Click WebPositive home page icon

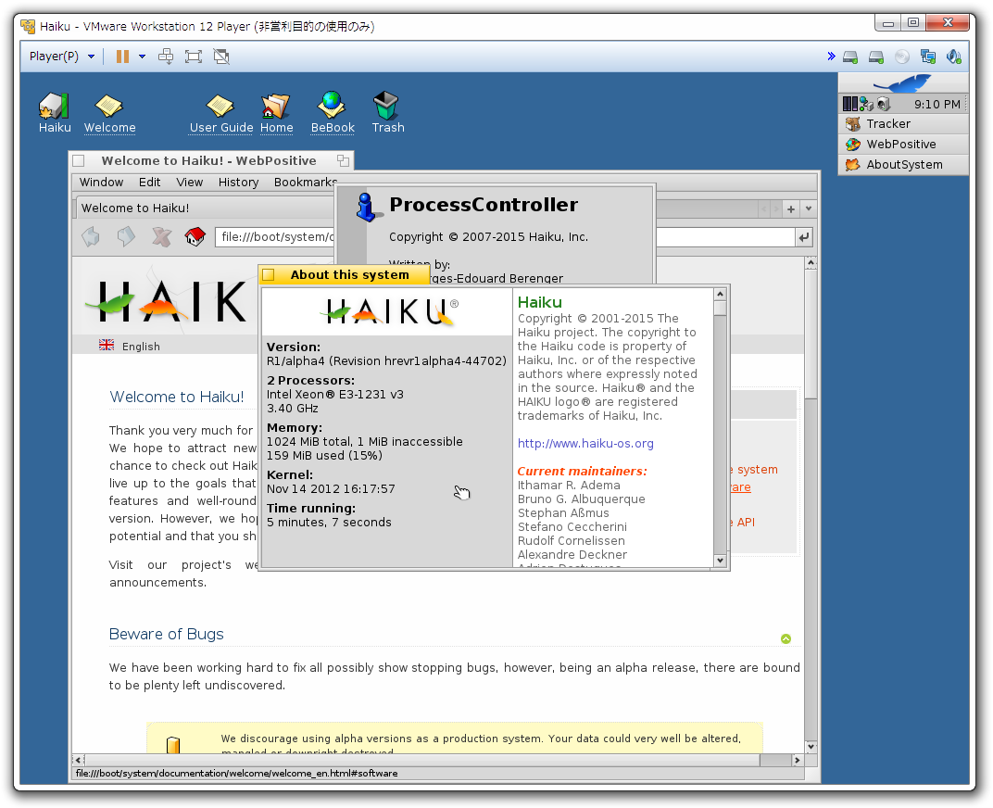pos(195,237)
